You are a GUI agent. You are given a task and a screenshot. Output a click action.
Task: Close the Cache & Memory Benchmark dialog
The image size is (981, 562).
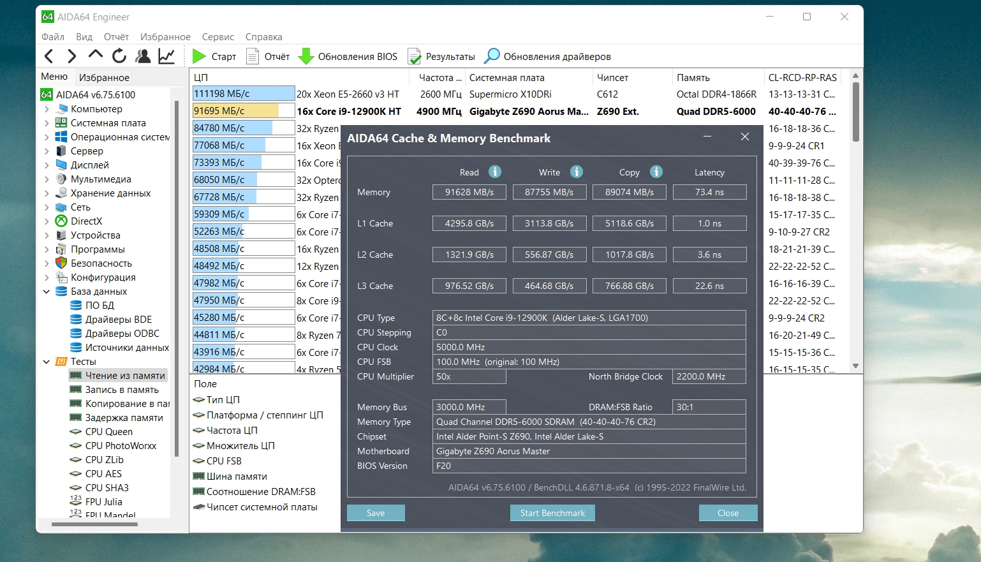pos(744,137)
